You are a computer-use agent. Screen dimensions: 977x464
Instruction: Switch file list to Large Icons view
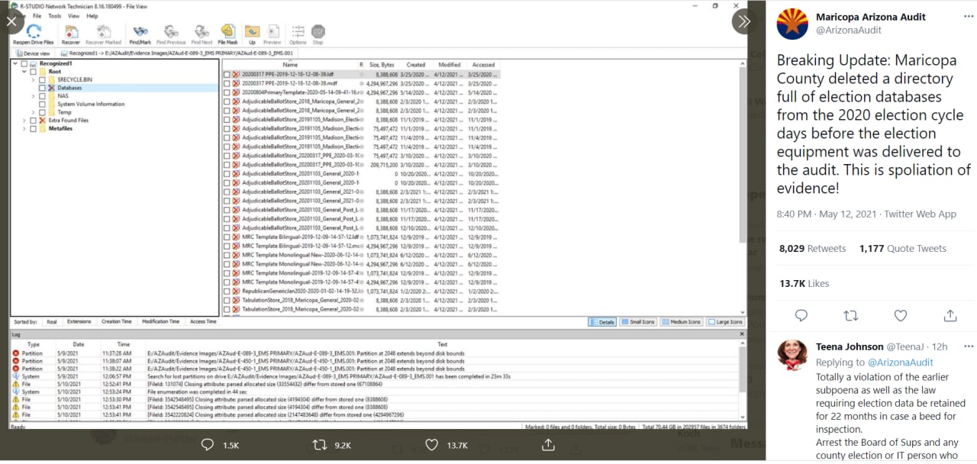(x=726, y=322)
